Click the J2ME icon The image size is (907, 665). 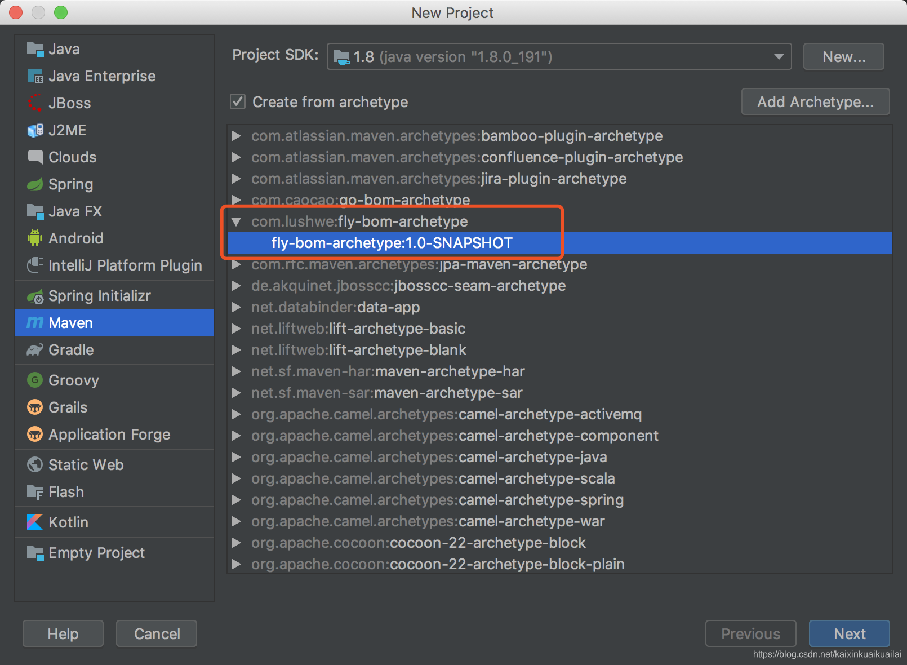[x=35, y=130]
